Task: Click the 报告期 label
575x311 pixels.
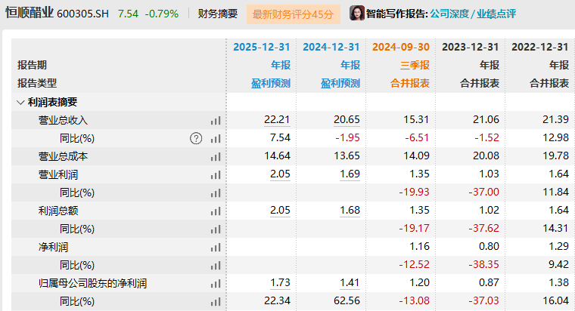Action: click(32, 65)
